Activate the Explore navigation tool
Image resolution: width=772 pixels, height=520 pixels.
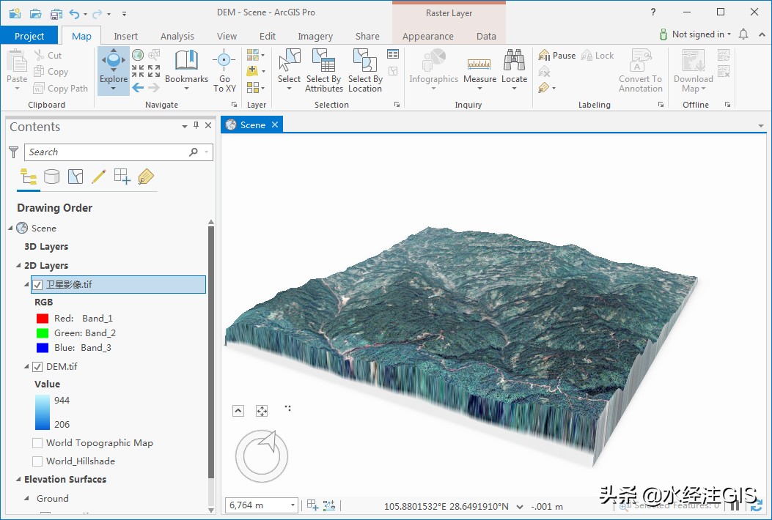(113, 64)
